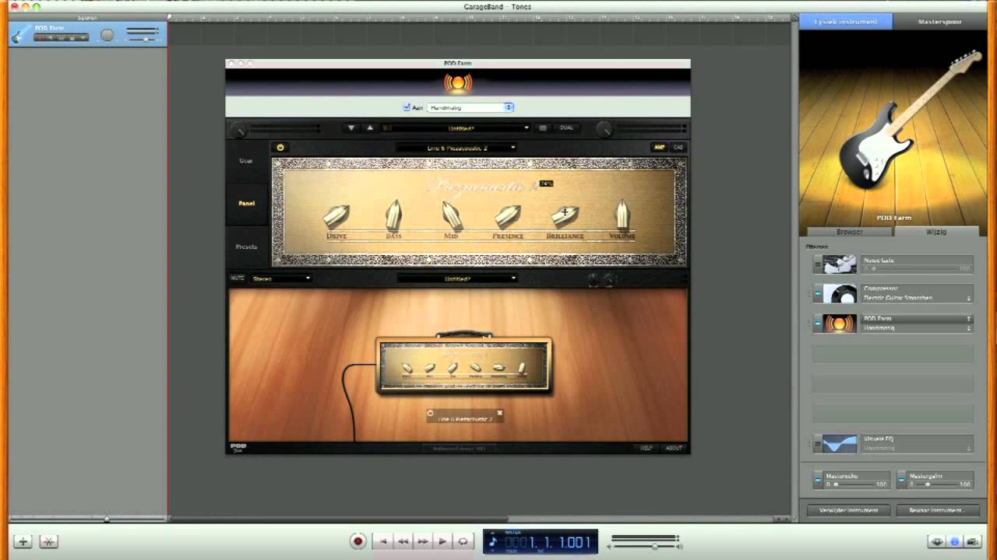Click the ABOUT button in POD Farm
The height and width of the screenshot is (560, 997).
click(x=674, y=448)
